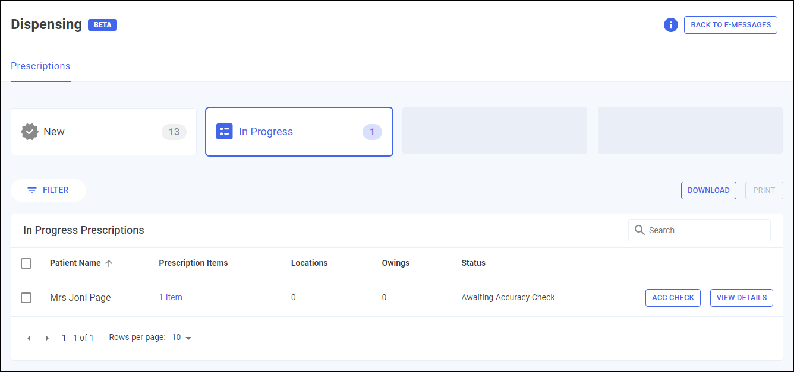The height and width of the screenshot is (372, 794).
Task: Select Mrs Joni Page row checkbox
Action: (26, 298)
